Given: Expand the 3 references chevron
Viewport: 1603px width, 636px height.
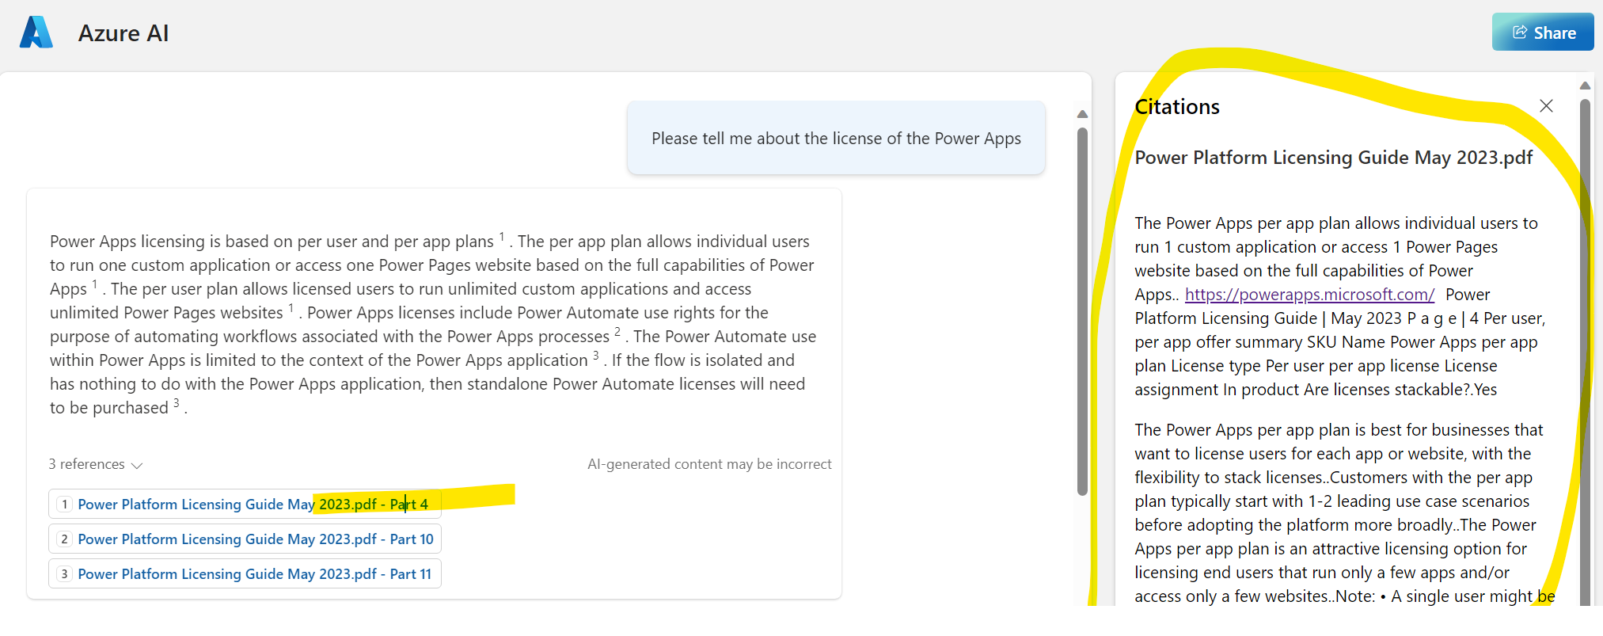Looking at the screenshot, I should click(136, 465).
